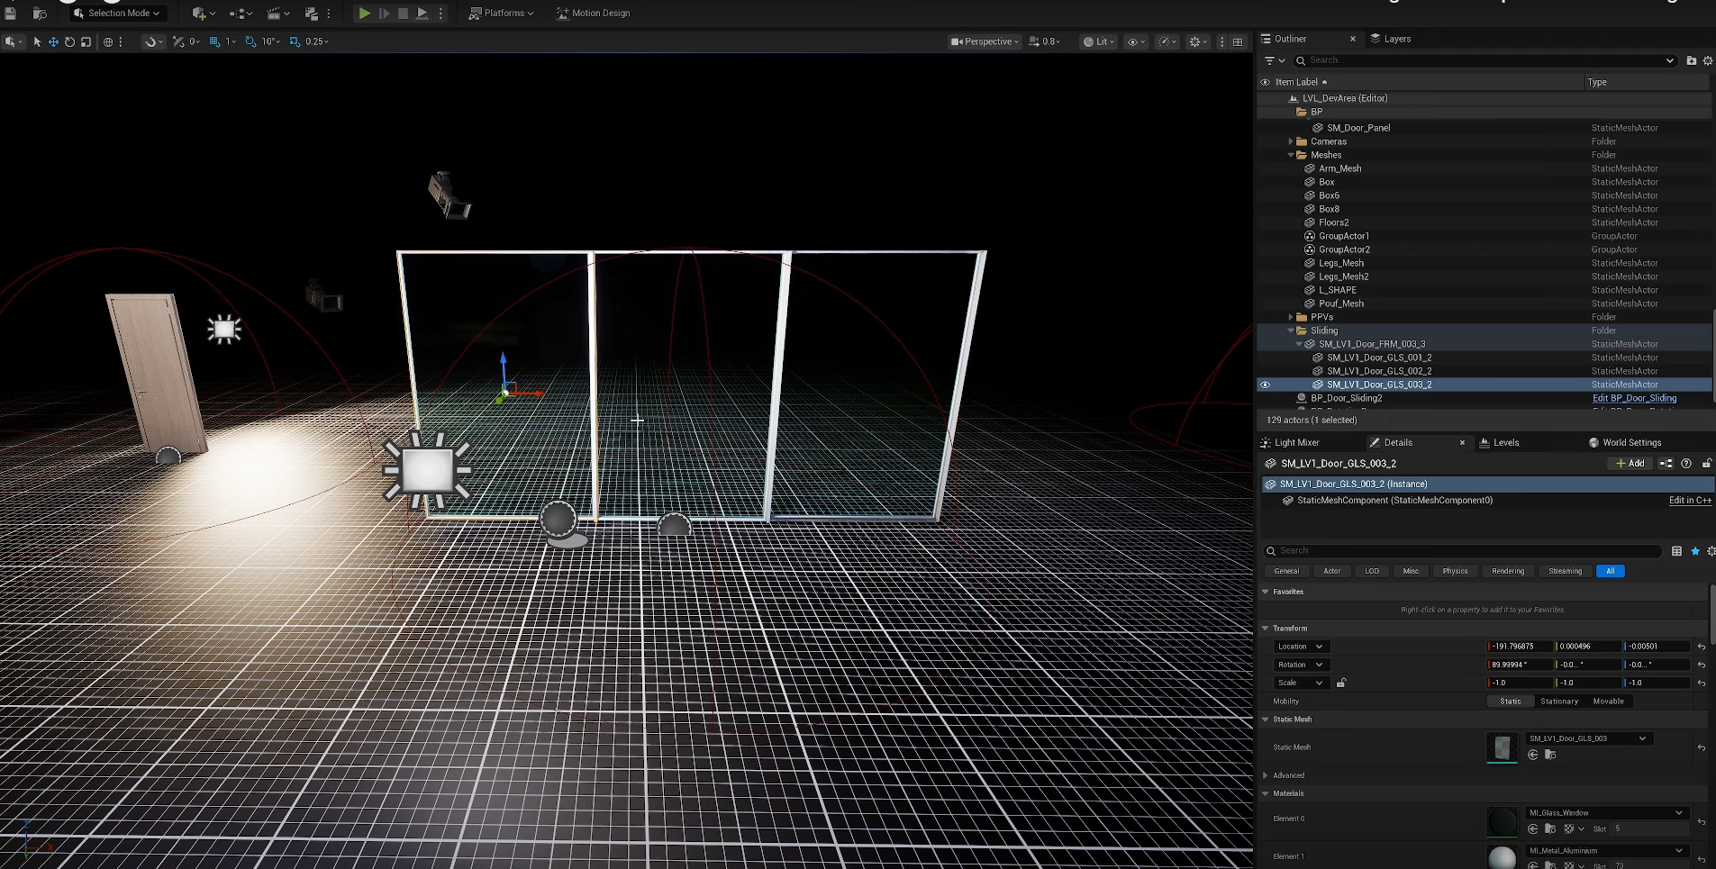1716x869 pixels.
Task: Open the Lit view mode dropdown
Action: pyautogui.click(x=1100, y=41)
